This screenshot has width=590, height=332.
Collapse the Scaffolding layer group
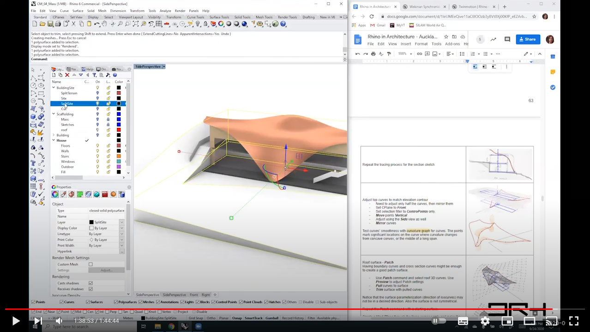pyautogui.click(x=54, y=114)
